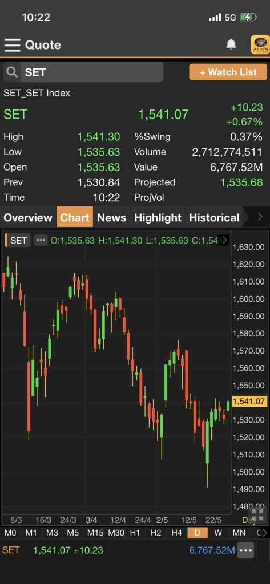Screen dimensions: 270x584
Task: Switch to the News tab
Action: 112,217
